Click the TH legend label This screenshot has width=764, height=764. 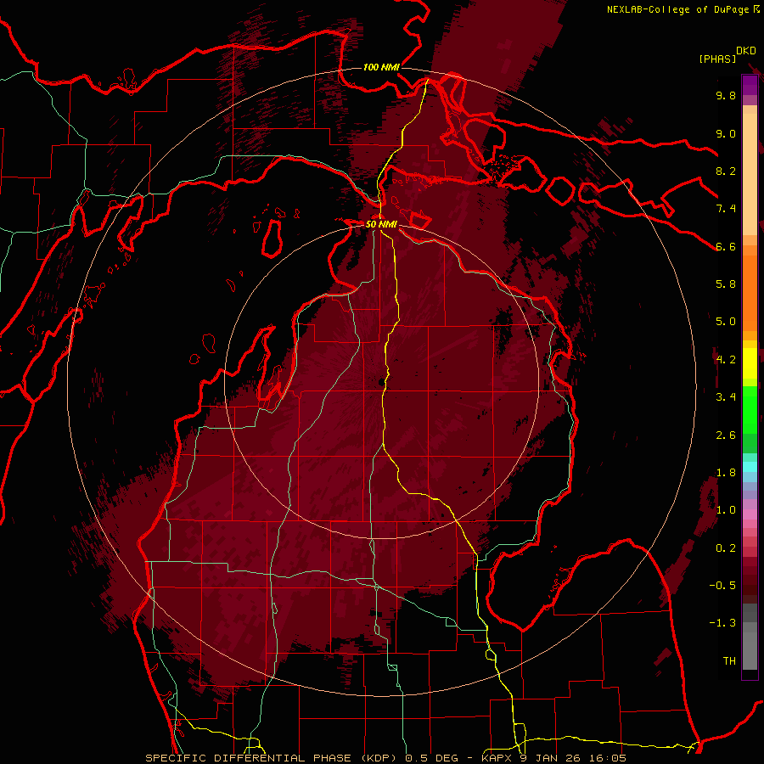click(729, 661)
